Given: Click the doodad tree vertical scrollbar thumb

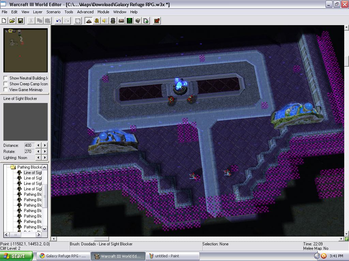Looking at the screenshot, I should coord(45,196).
